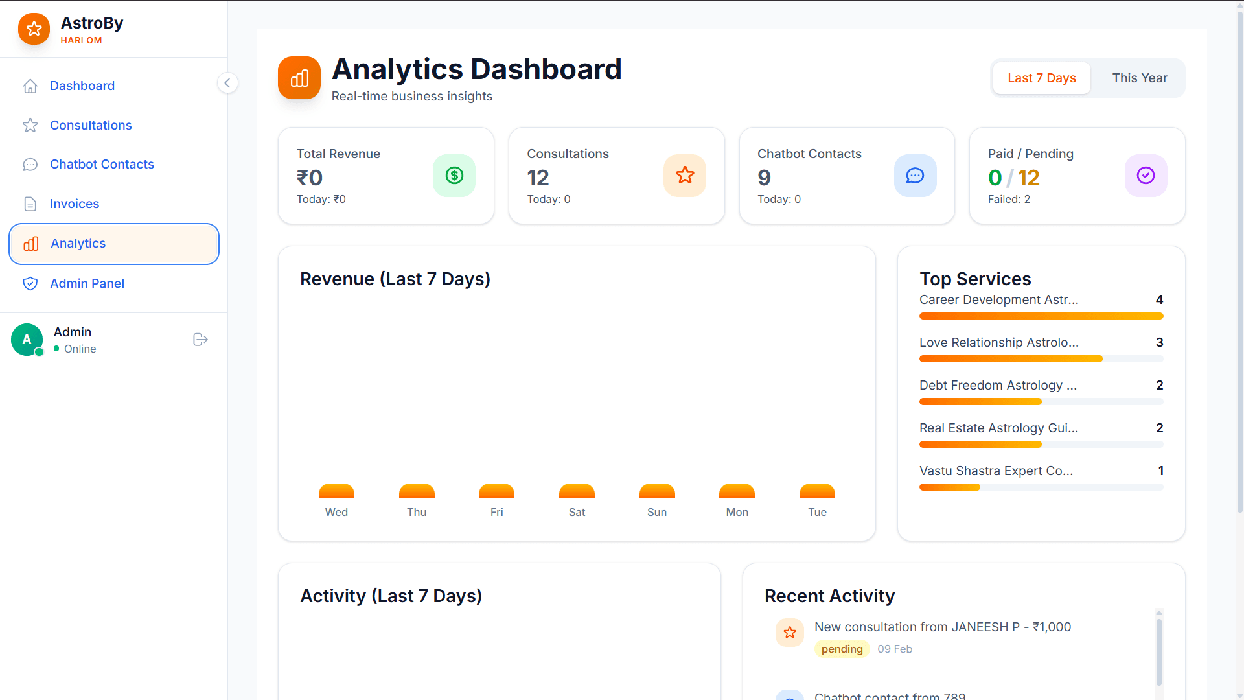
Task: Click the blue chat bubble Chatbot Contacts icon
Action: click(915, 176)
